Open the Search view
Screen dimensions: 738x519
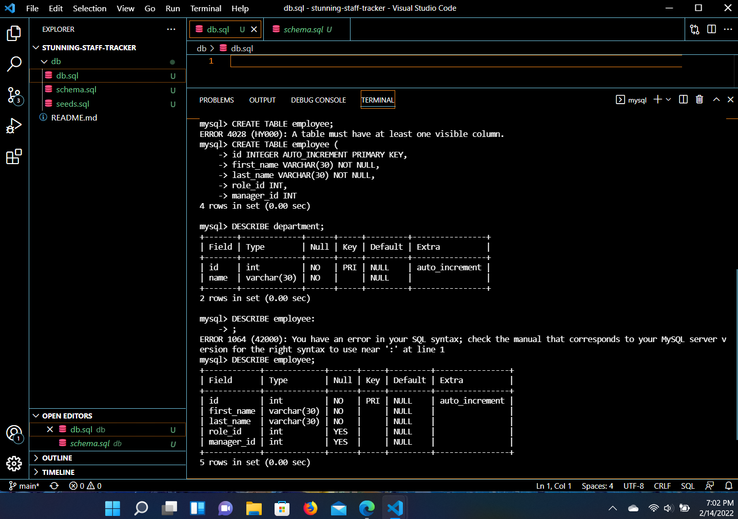click(14, 64)
